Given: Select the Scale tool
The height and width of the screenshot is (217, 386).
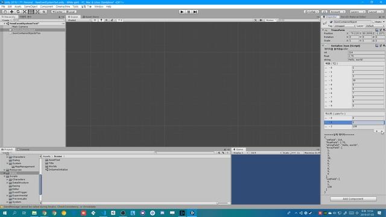Looking at the screenshot, I should tap(25, 12).
